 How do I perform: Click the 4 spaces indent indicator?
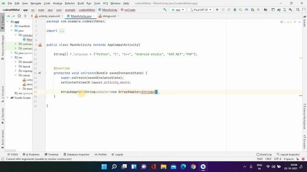pos(289,159)
